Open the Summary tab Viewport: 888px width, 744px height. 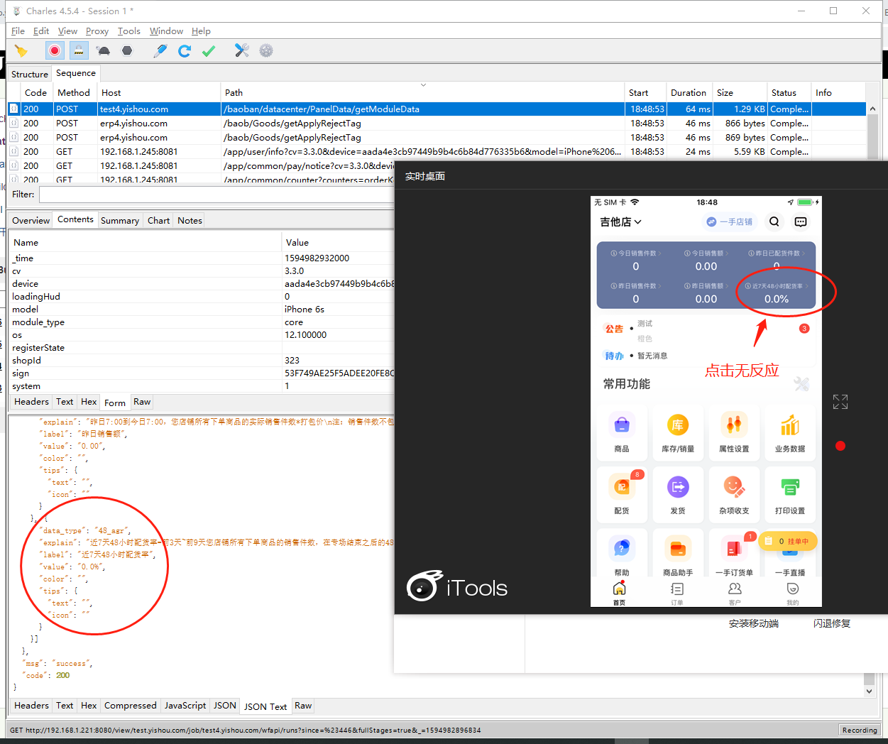120,220
